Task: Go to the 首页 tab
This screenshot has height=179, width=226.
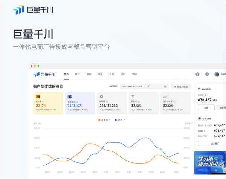Action: 66,74
